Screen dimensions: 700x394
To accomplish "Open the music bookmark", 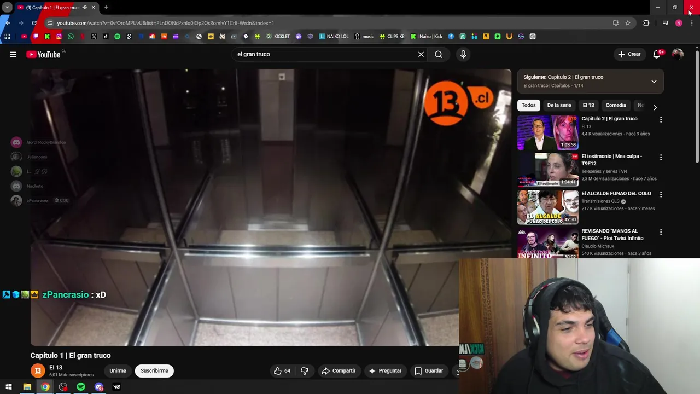I will click(x=364, y=37).
